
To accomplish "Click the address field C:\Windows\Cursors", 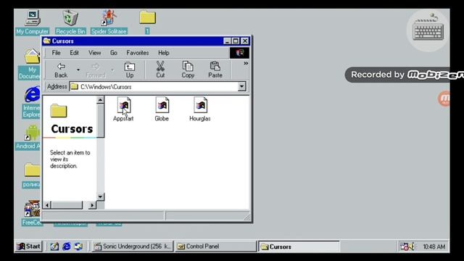I will (x=154, y=87).
